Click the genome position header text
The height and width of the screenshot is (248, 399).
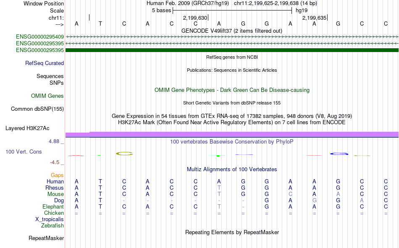point(232,3)
